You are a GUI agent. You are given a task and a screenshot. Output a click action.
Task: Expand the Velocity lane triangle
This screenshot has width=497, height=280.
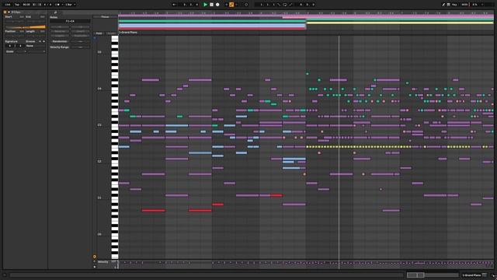[x=94, y=261]
